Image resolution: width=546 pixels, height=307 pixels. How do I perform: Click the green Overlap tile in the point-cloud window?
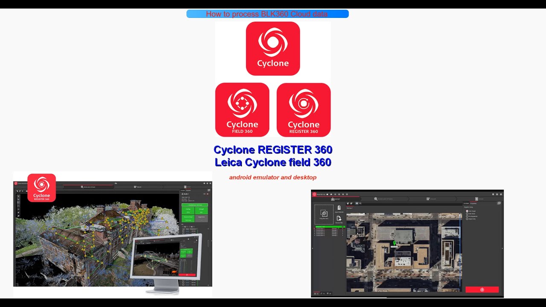click(188, 211)
